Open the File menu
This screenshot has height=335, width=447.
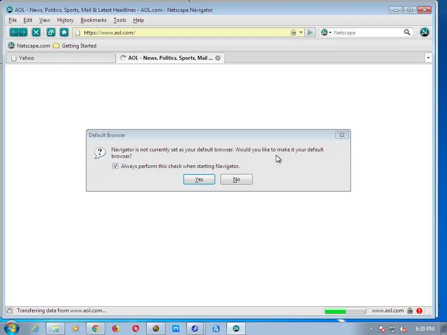tap(13, 20)
